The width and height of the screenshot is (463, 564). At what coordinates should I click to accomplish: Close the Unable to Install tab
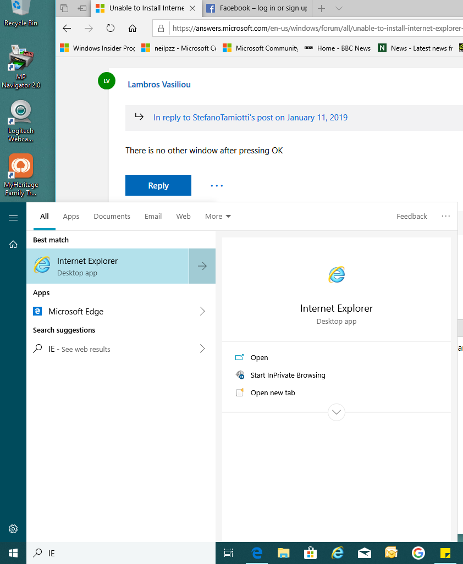[x=193, y=8]
